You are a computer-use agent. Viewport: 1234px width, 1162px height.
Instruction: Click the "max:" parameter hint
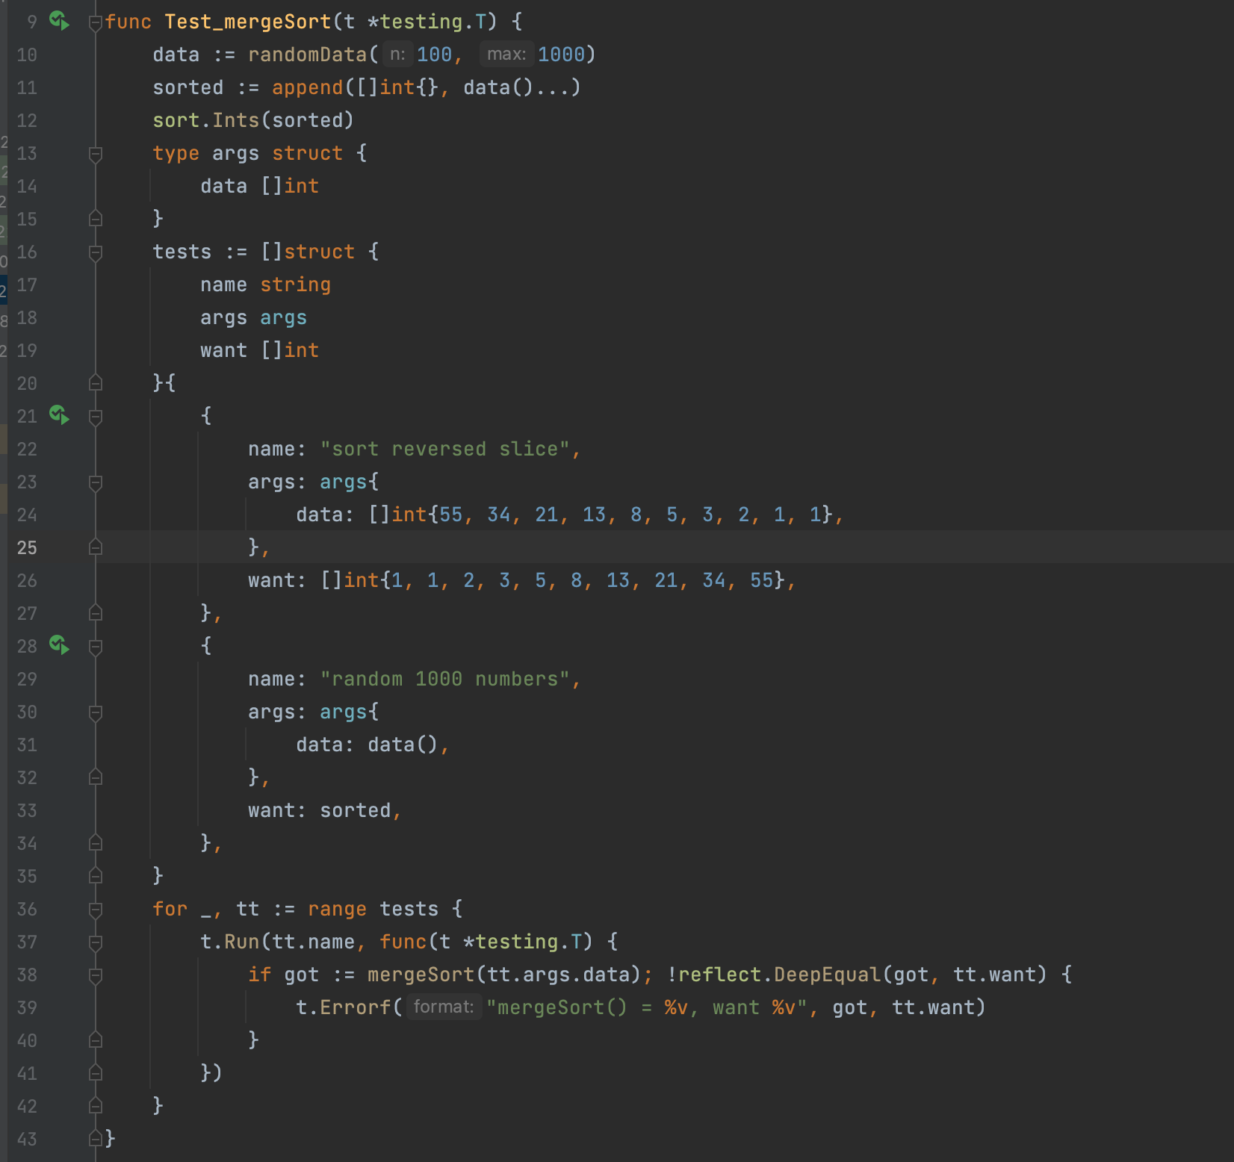tap(506, 55)
